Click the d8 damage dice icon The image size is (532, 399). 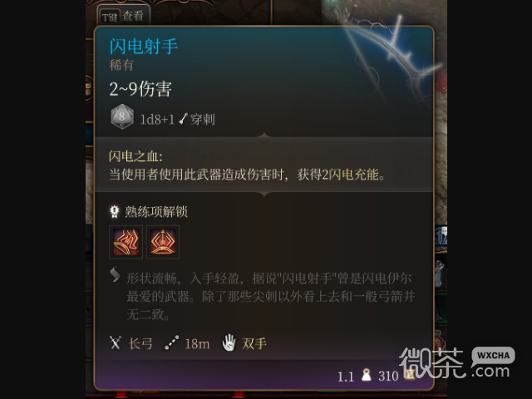click(122, 116)
